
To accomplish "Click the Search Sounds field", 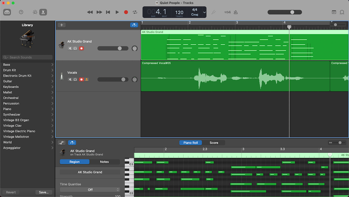I will (x=27, y=57).
